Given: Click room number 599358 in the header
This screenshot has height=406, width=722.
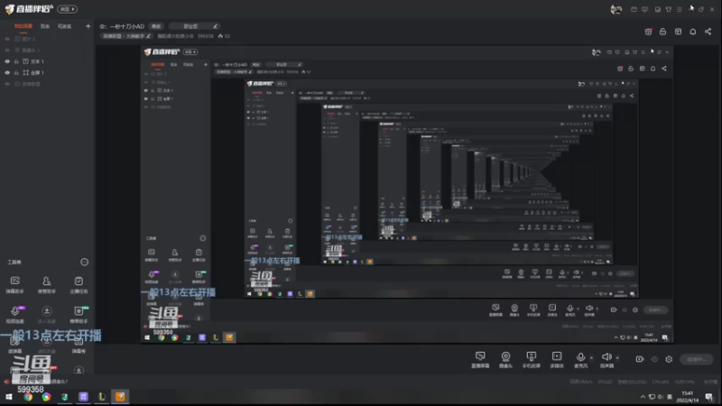Looking at the screenshot, I should (206, 36).
